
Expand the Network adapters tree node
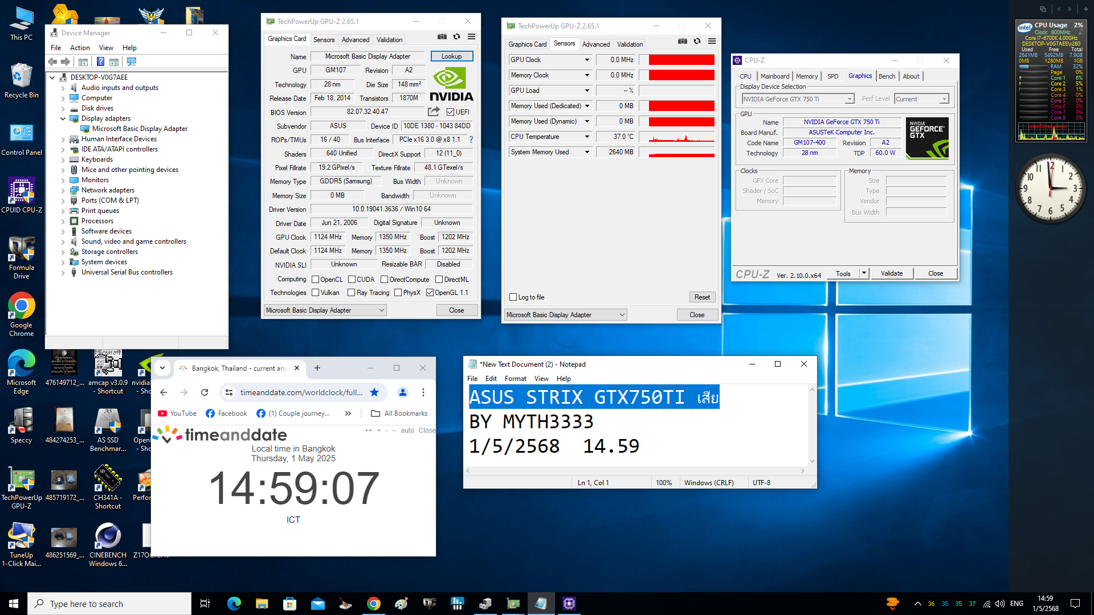coord(63,190)
